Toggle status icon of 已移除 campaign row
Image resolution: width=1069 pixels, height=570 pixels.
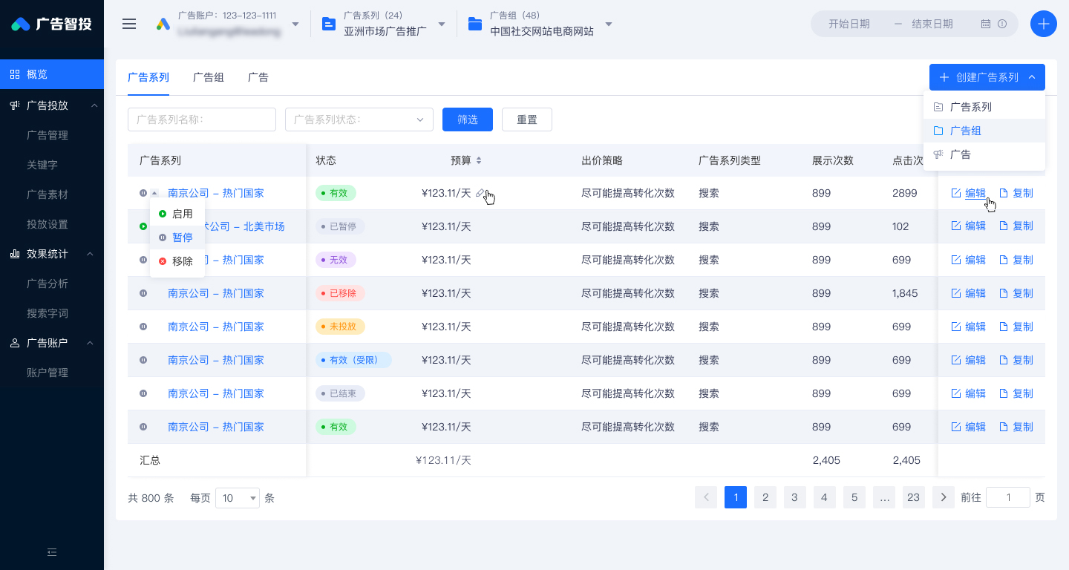coord(143,293)
